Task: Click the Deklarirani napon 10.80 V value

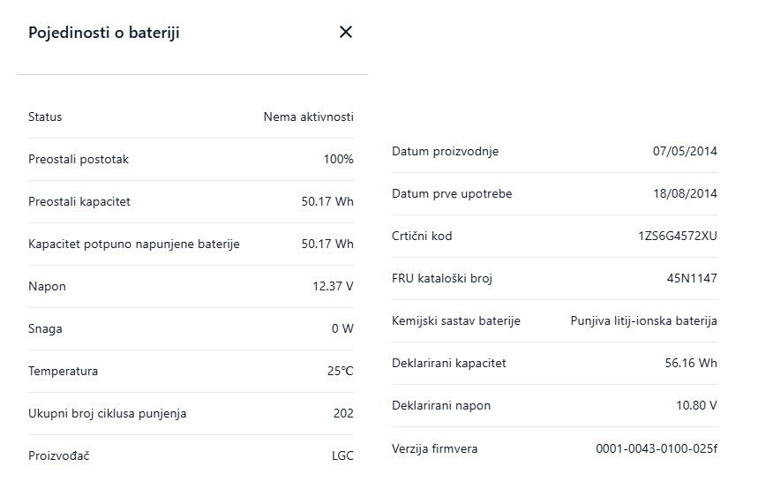Action: tap(696, 406)
